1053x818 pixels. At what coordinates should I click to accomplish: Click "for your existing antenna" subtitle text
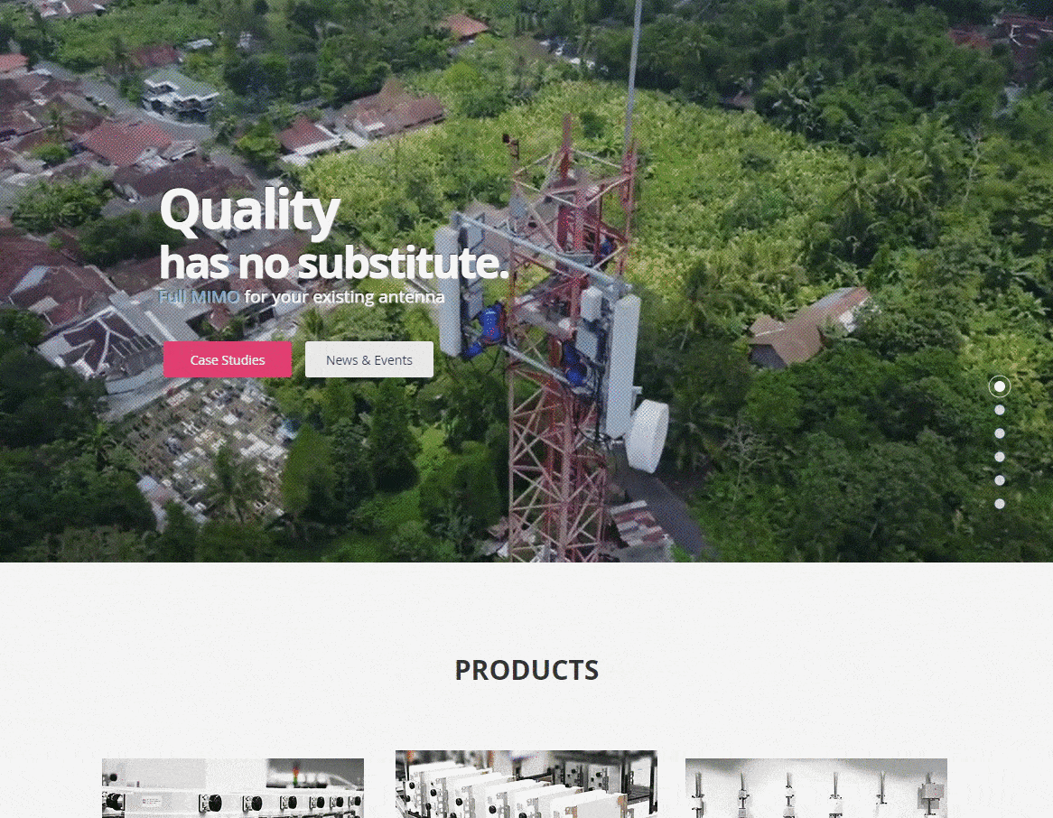344,297
